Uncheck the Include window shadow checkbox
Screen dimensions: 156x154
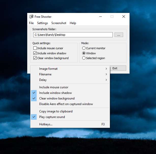tap(35, 53)
